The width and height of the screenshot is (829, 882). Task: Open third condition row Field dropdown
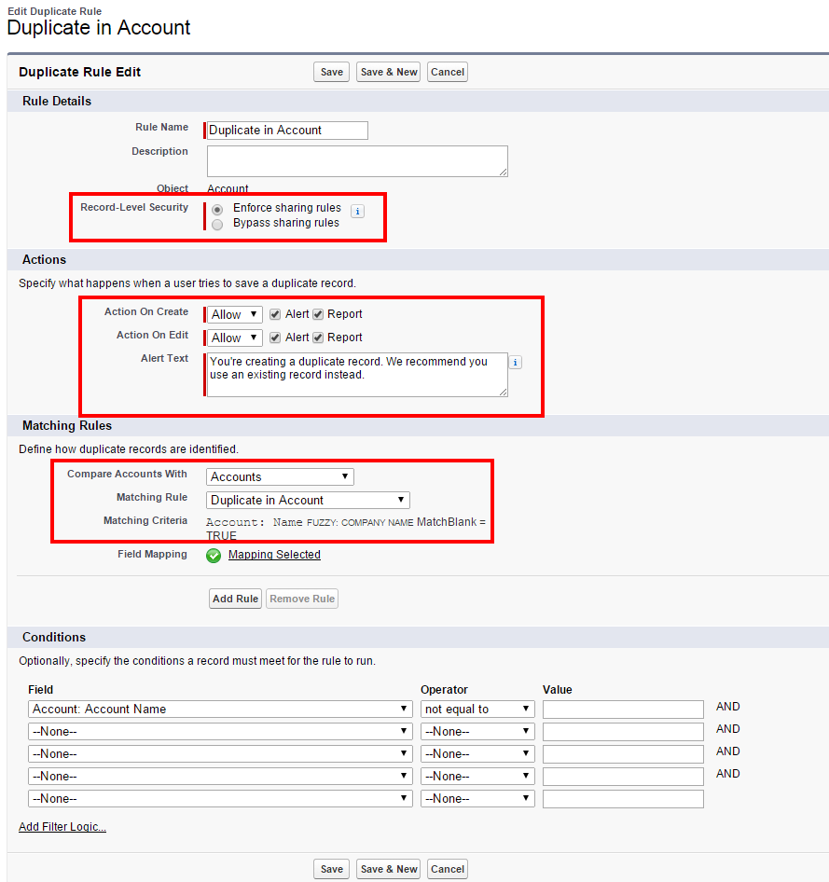[x=220, y=753]
